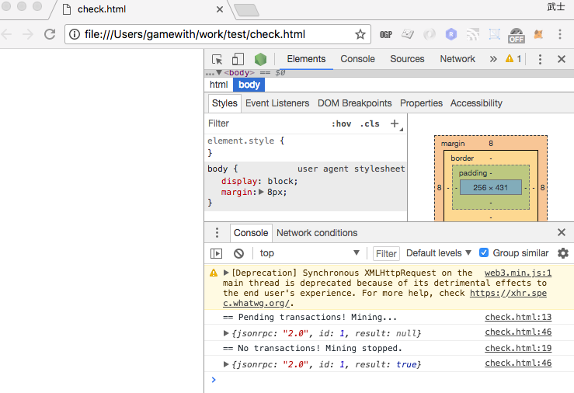Close the DevTools panel

(562, 59)
